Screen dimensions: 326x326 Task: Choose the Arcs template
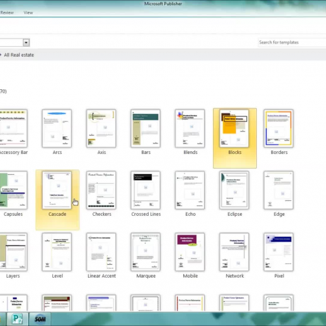(x=57, y=128)
